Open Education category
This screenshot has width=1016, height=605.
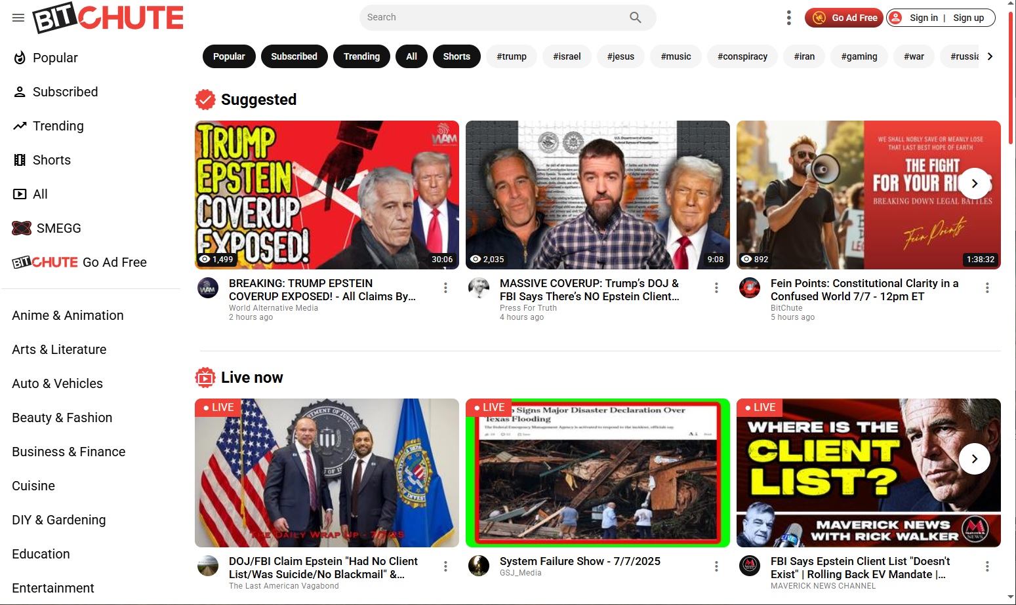(x=41, y=554)
